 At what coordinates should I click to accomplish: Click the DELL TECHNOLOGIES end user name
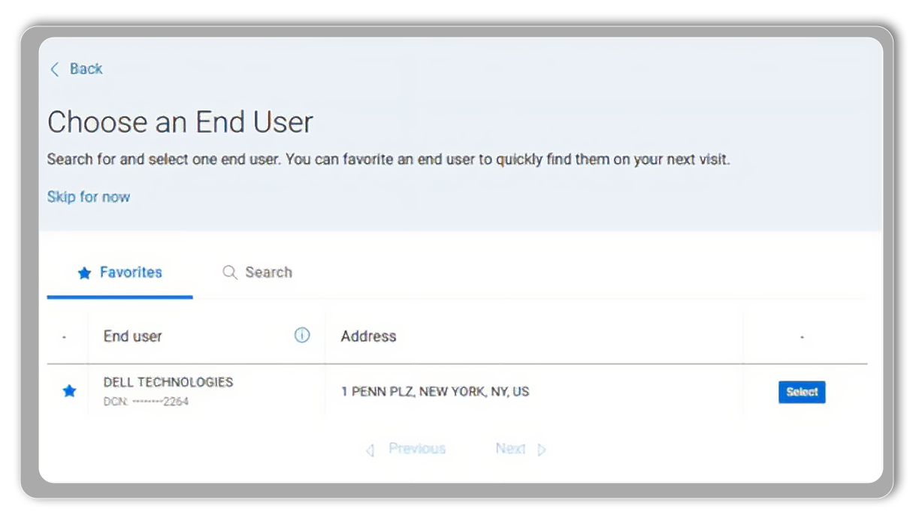click(x=168, y=382)
